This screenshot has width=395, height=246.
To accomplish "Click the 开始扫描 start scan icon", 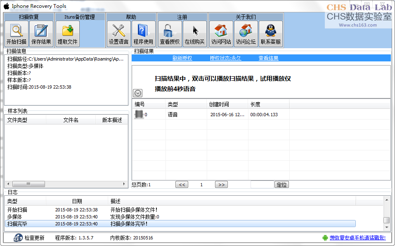I will tap(17, 34).
